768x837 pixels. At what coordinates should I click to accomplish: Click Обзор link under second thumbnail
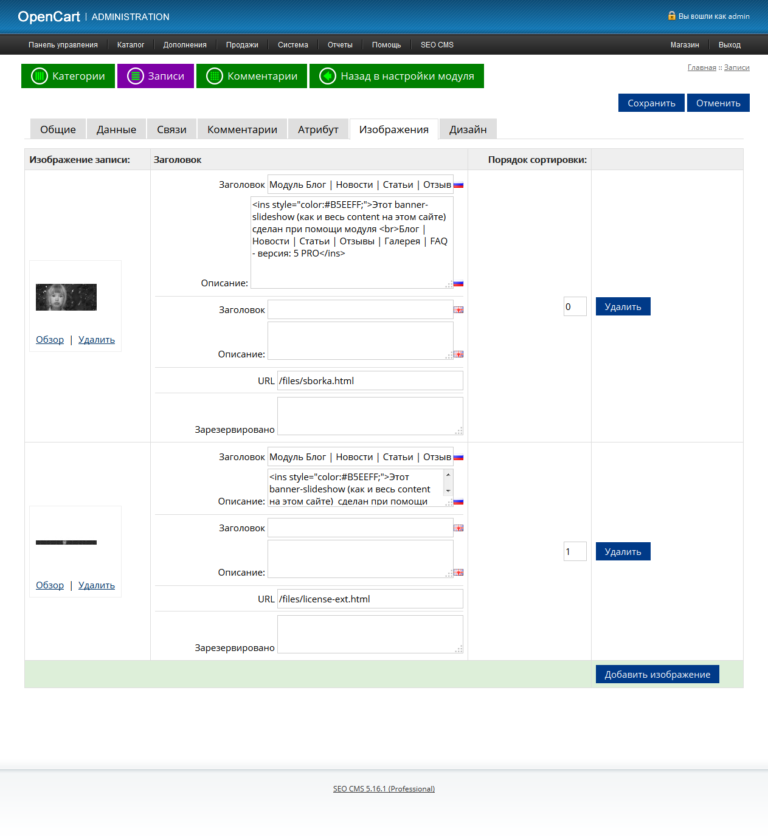pyautogui.click(x=50, y=585)
